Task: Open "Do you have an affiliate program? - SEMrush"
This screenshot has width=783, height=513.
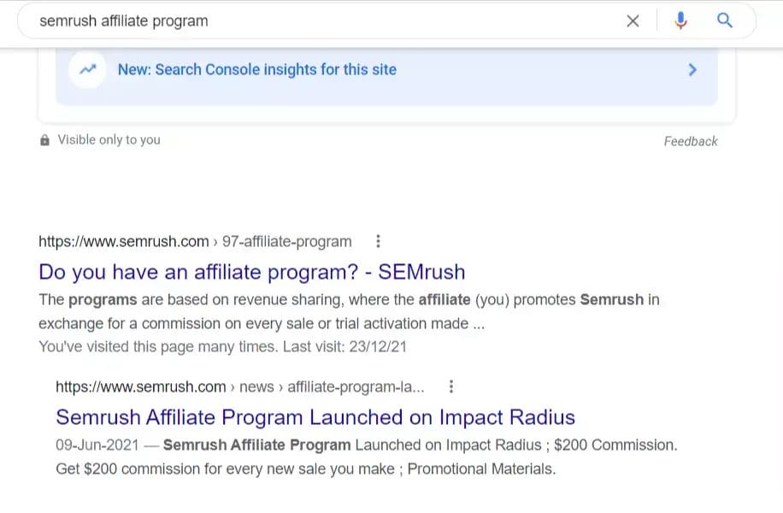Action: (x=252, y=273)
